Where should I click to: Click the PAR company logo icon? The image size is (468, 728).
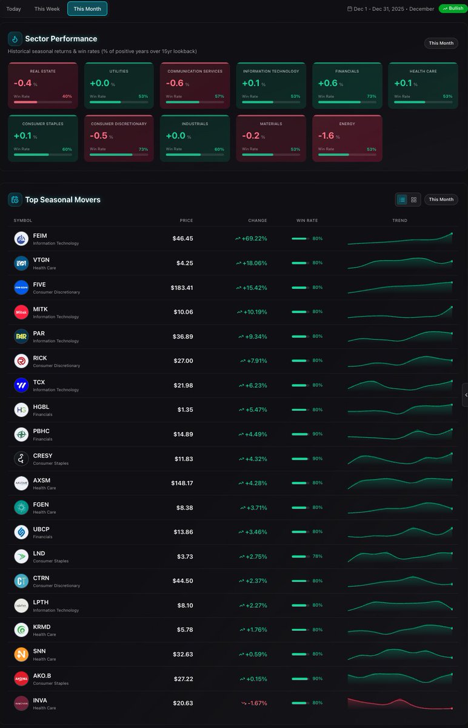coord(21,337)
